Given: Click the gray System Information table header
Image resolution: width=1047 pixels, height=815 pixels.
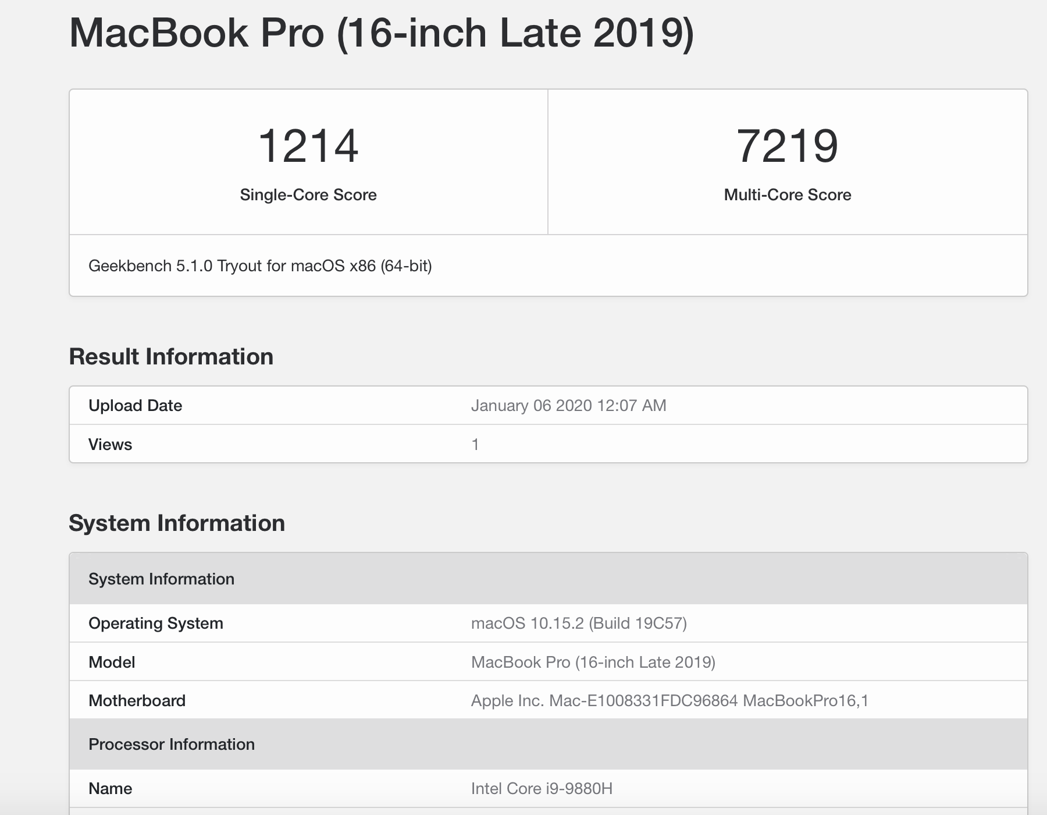Looking at the screenshot, I should coord(161,579).
